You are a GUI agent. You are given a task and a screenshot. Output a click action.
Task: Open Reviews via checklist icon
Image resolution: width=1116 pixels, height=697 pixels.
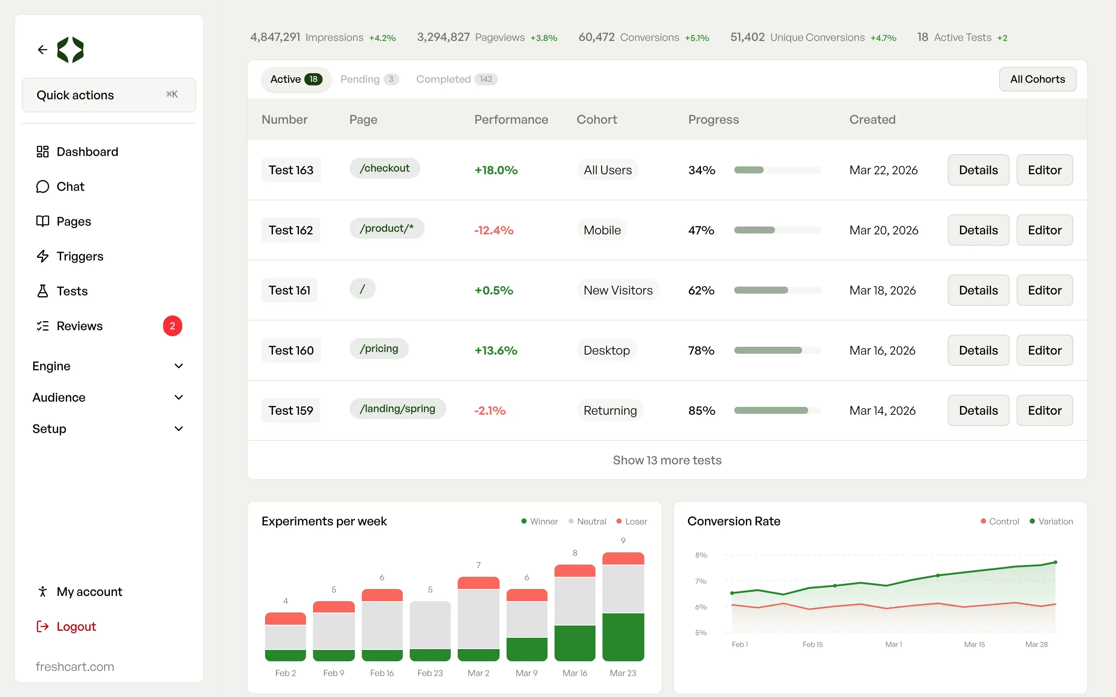(x=42, y=326)
